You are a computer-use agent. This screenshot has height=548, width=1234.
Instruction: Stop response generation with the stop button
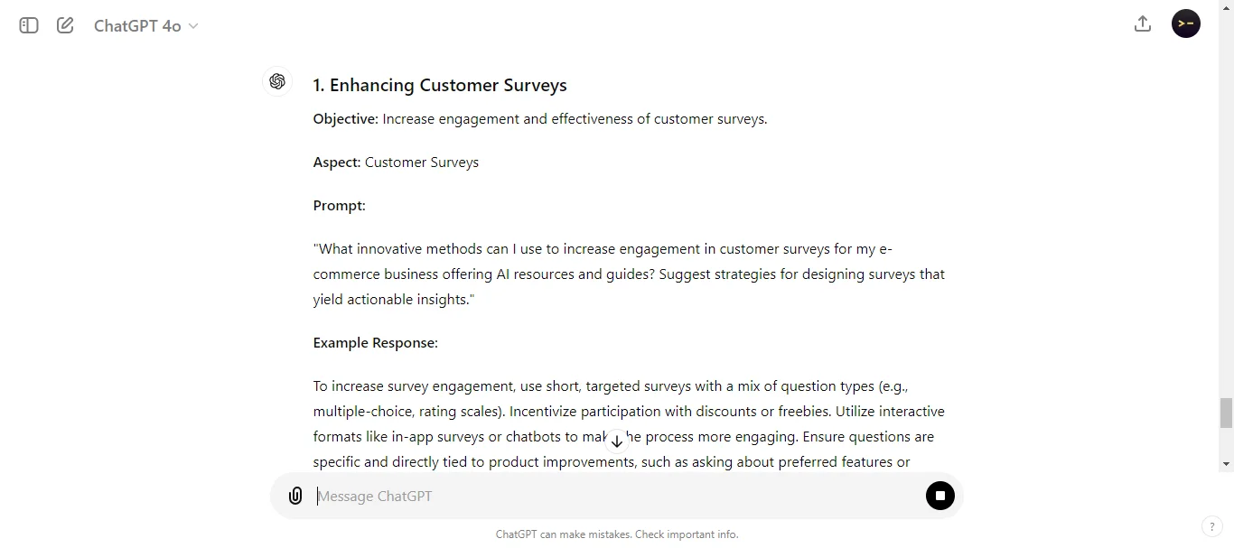pos(940,496)
